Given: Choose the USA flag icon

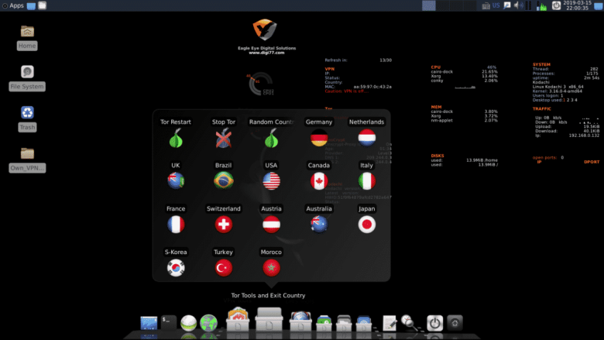Looking at the screenshot, I should [271, 180].
